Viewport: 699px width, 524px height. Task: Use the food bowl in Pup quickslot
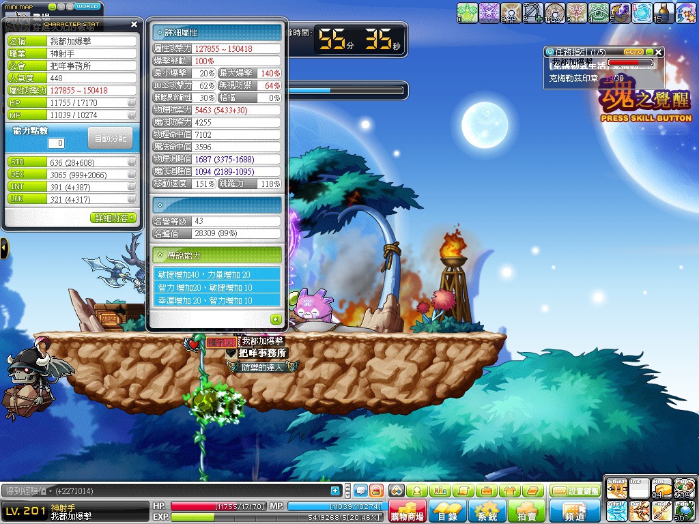tap(683, 489)
